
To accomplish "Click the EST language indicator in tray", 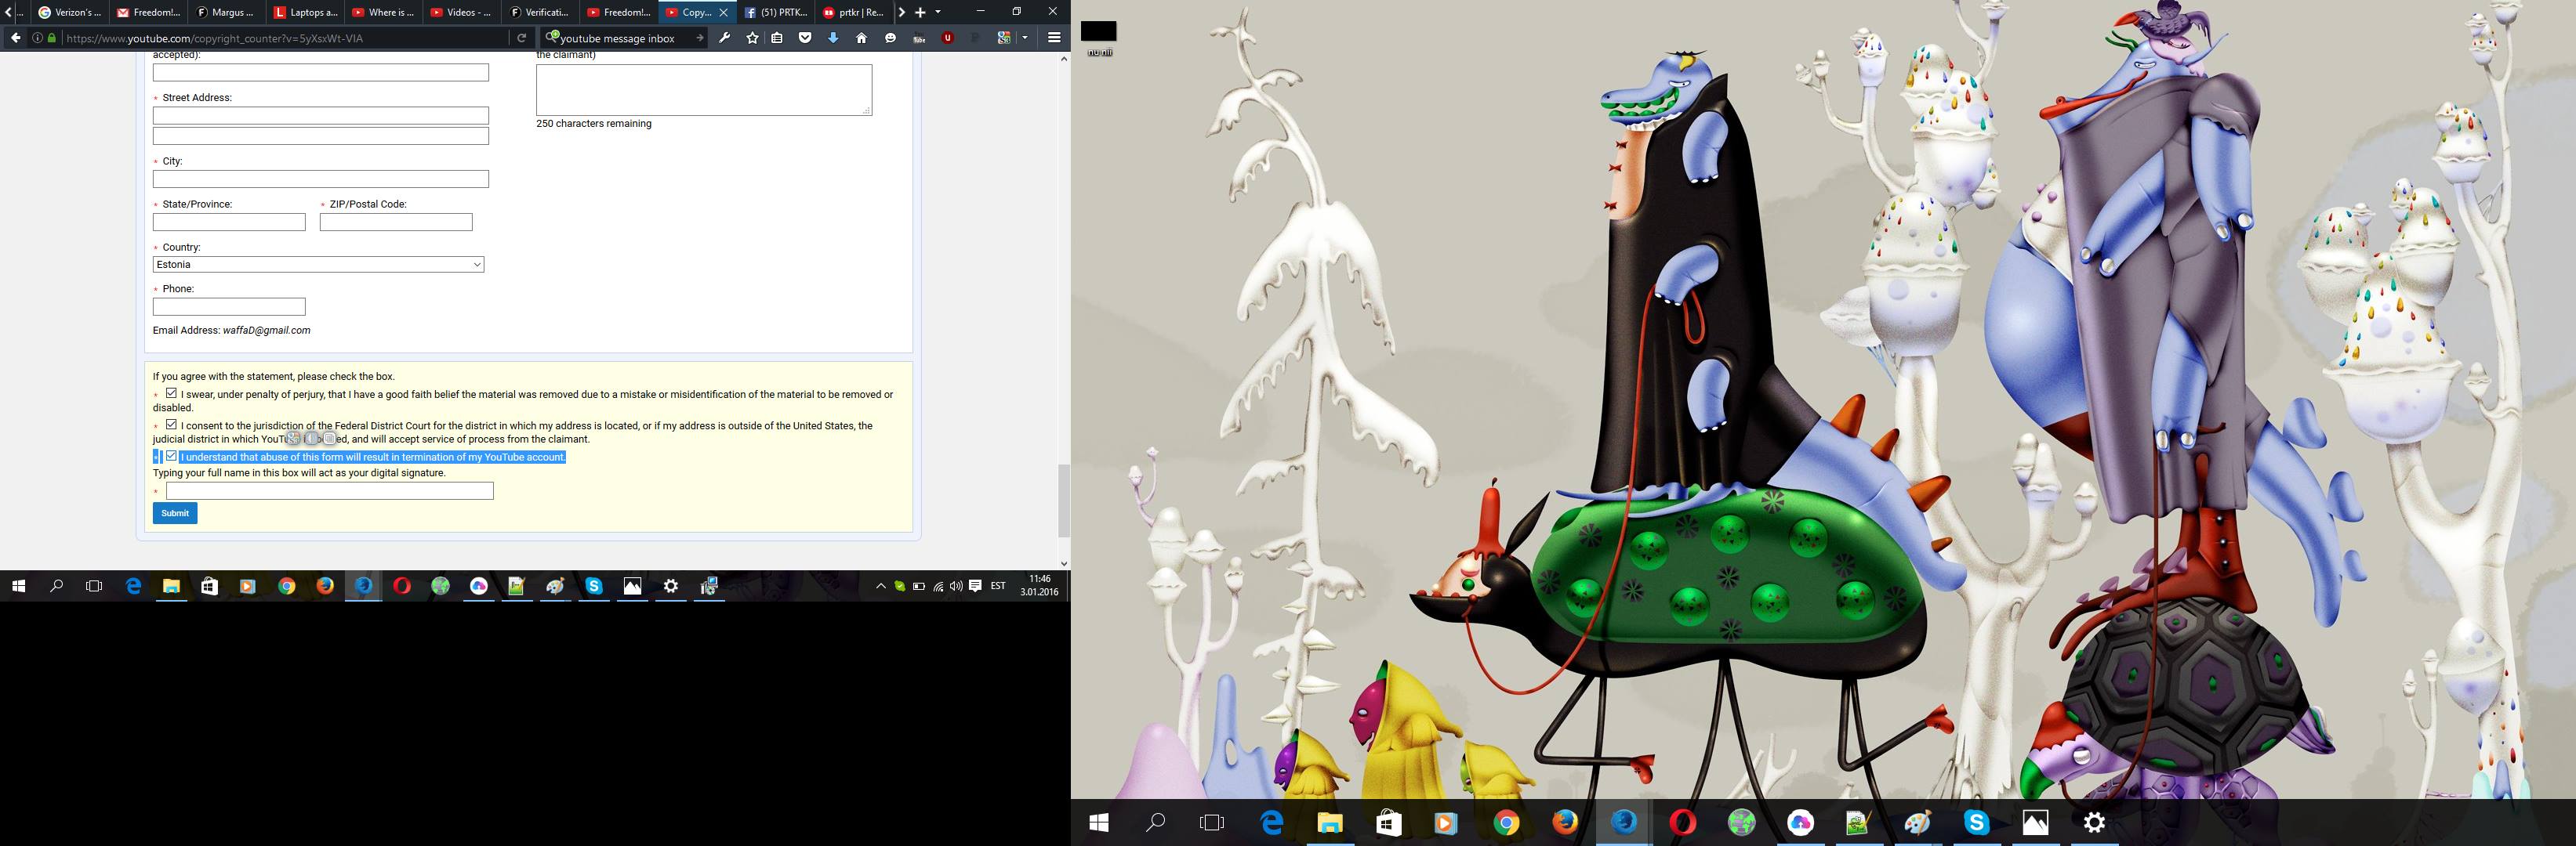I will [x=998, y=586].
